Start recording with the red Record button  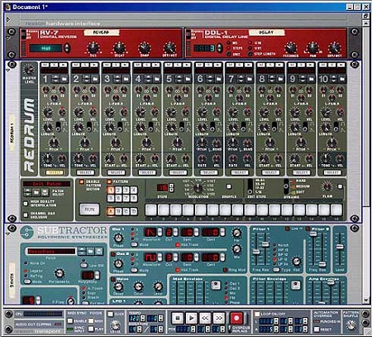(x=236, y=318)
